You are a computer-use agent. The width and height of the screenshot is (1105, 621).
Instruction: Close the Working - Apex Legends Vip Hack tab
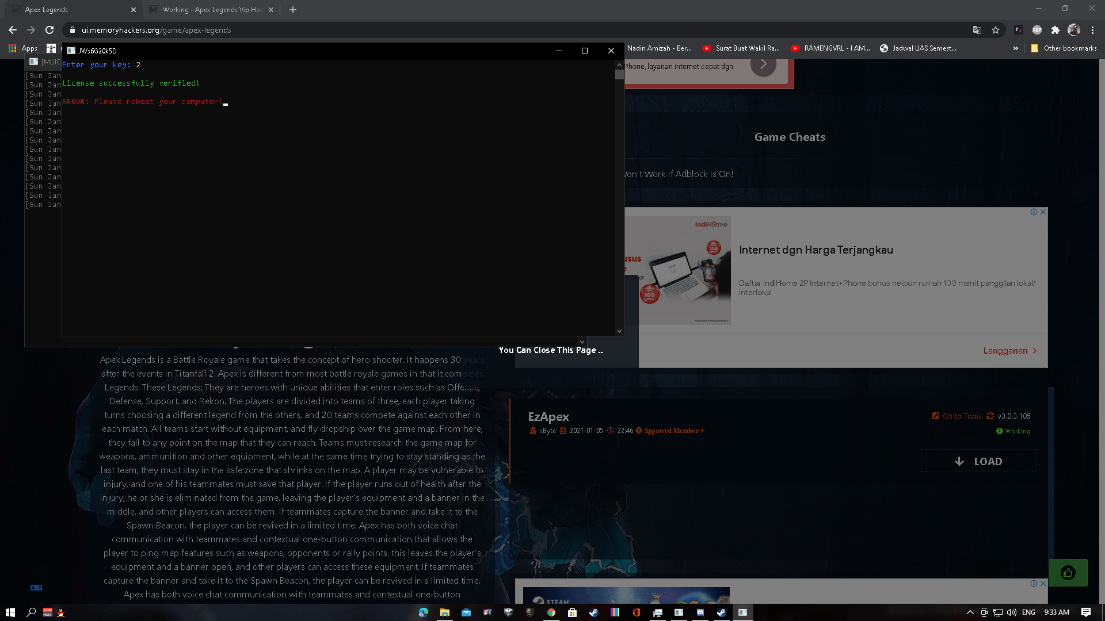click(x=271, y=10)
